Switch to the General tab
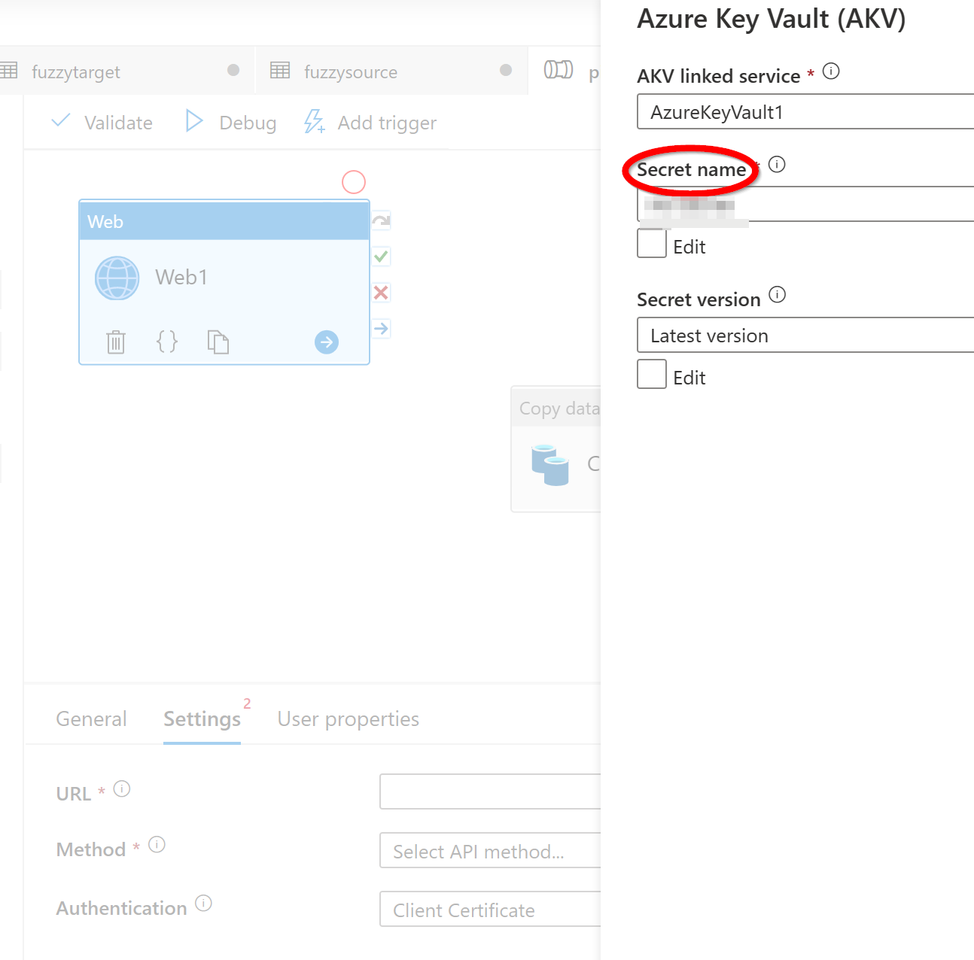 tap(90, 718)
